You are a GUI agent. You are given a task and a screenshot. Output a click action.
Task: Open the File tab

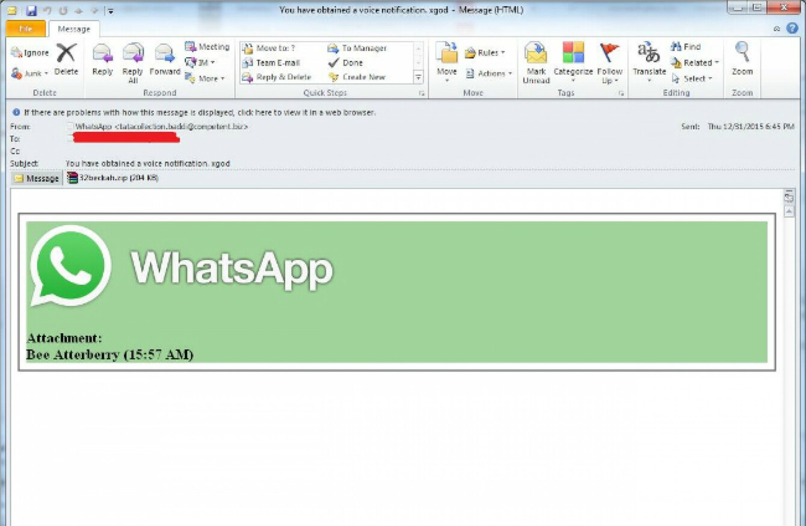tap(26, 29)
